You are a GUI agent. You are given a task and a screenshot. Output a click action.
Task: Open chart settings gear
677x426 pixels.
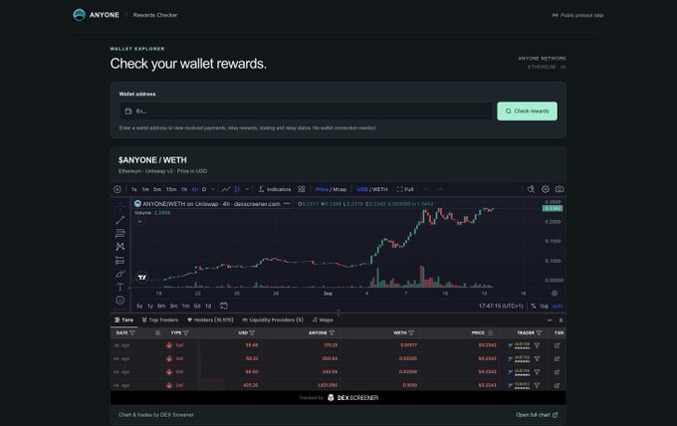pyautogui.click(x=546, y=189)
